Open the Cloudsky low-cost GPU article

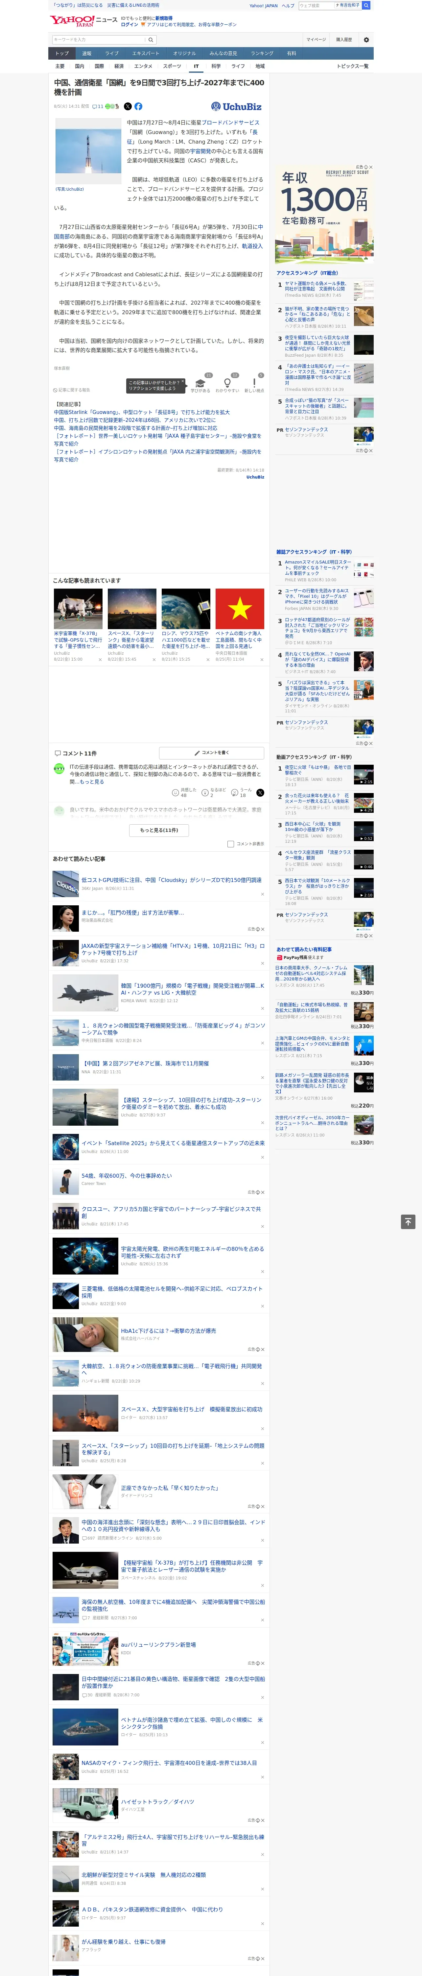171,881
